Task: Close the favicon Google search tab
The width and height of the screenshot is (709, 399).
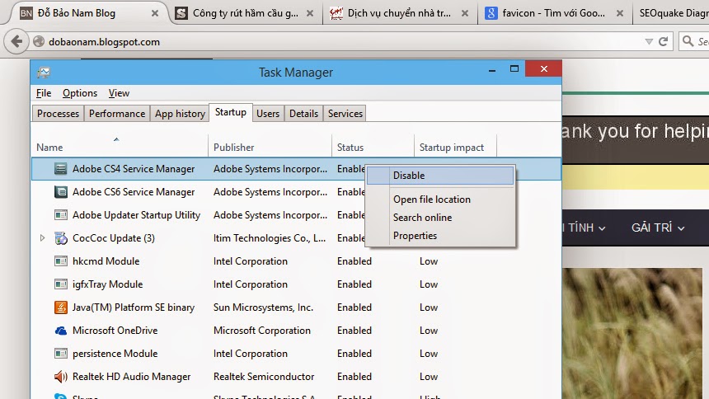Action: (620, 13)
